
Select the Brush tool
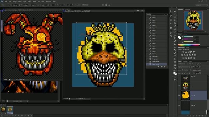click(x=175, y=32)
